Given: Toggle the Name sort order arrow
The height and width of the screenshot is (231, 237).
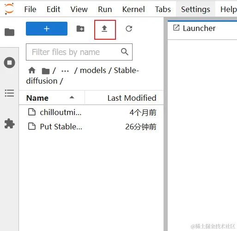Looking at the screenshot, I should tap(72, 97).
